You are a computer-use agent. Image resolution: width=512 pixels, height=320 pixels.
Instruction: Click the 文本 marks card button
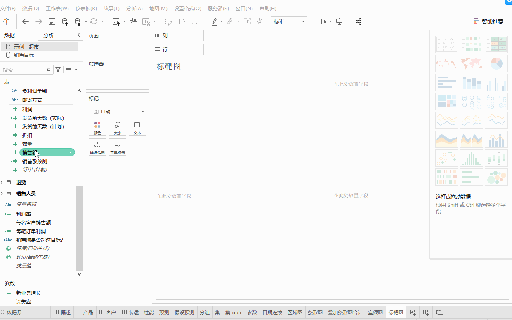tap(137, 127)
